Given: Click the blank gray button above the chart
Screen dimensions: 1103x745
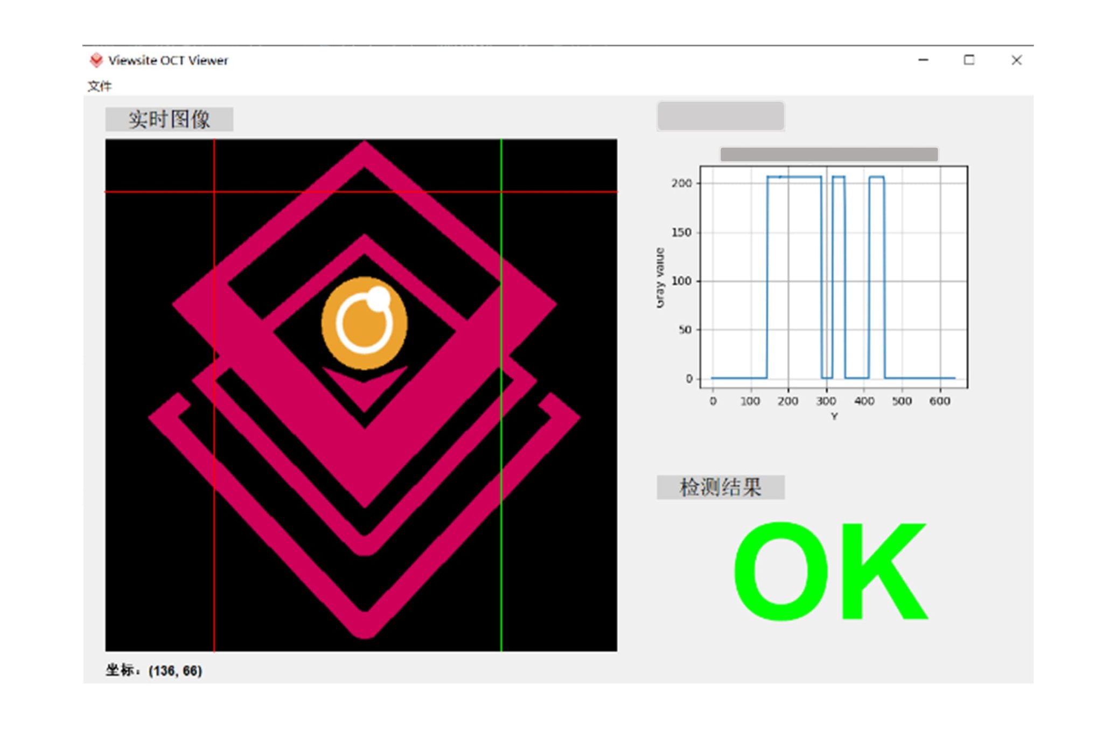Looking at the screenshot, I should click(x=721, y=116).
